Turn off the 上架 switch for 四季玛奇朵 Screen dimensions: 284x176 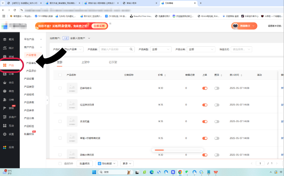point(205,88)
